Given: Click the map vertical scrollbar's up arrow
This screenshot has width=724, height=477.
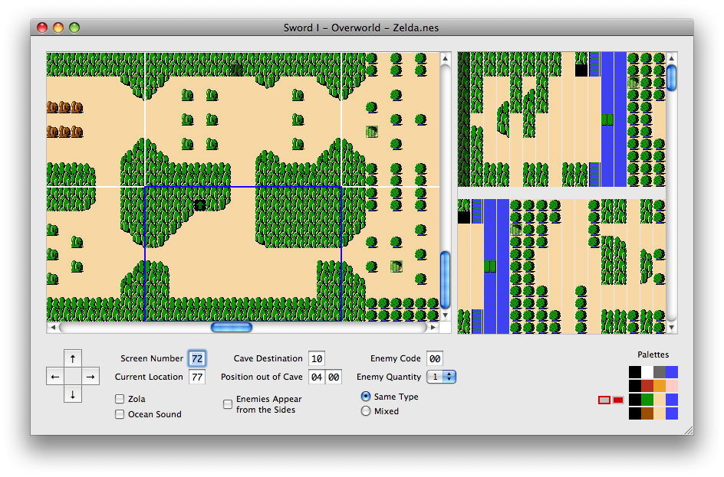Looking at the screenshot, I should click(x=445, y=58).
